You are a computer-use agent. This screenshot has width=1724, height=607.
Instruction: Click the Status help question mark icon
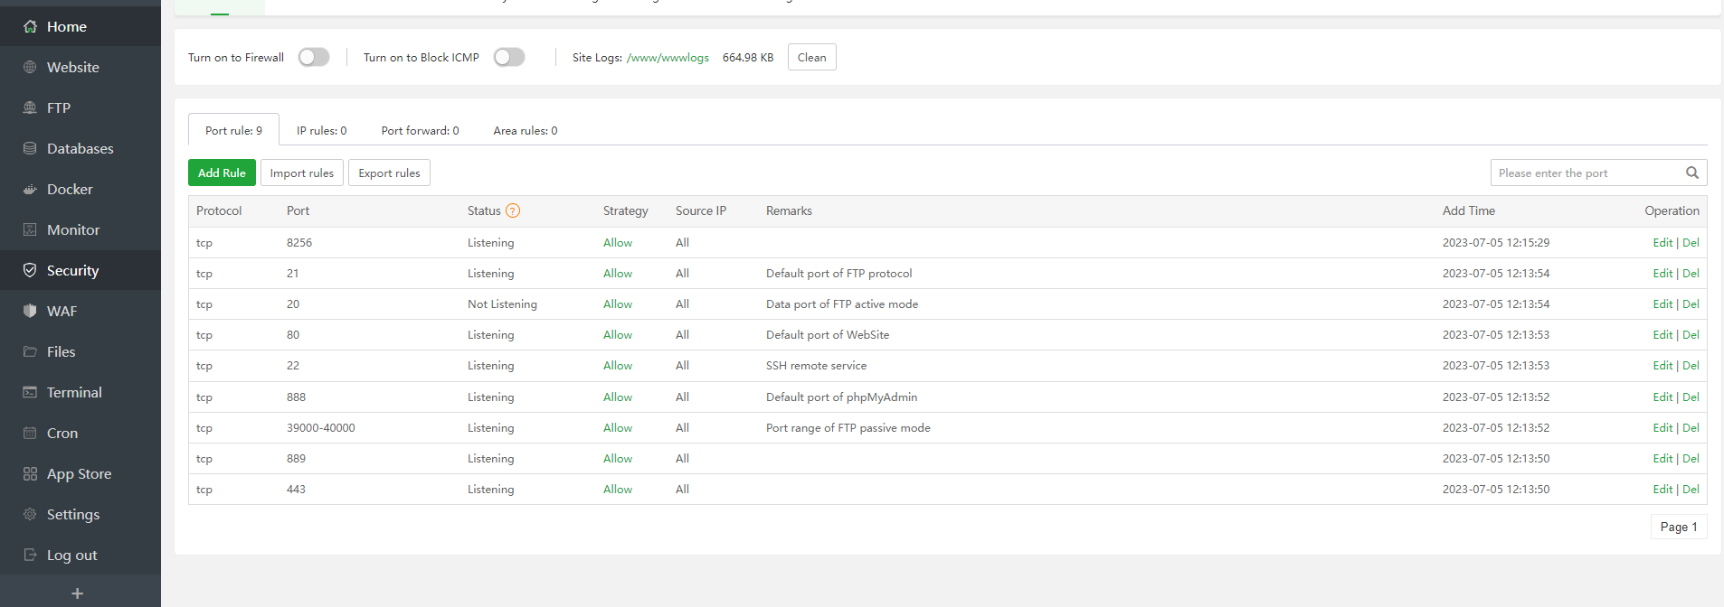tap(513, 211)
